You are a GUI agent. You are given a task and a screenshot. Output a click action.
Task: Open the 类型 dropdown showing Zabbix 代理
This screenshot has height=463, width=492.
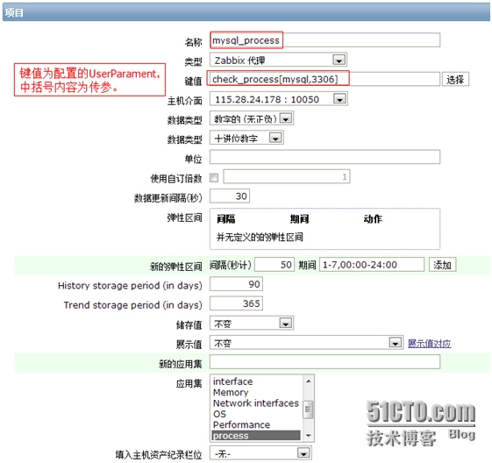(x=278, y=60)
